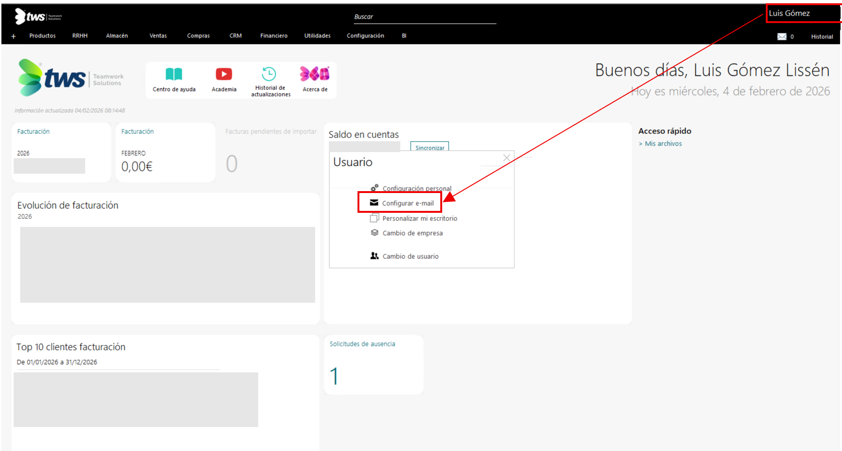This screenshot has height=451, width=842.
Task: Click Cambio de usuario entry
Action: 410,257
